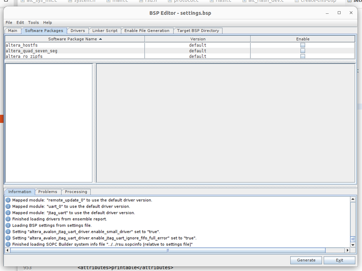
Task: Click the Generate button
Action: click(x=306, y=260)
